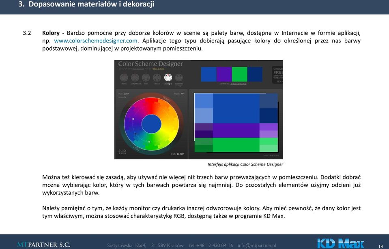The image size is (389, 249).
Task: Click the mint green shade on preview right
Action: point(269,149)
